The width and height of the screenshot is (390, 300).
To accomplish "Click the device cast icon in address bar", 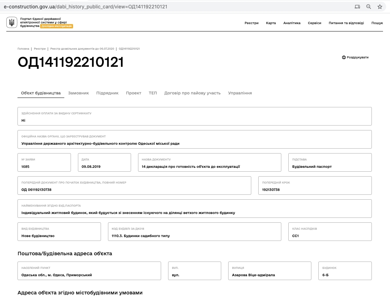I will [x=357, y=7].
